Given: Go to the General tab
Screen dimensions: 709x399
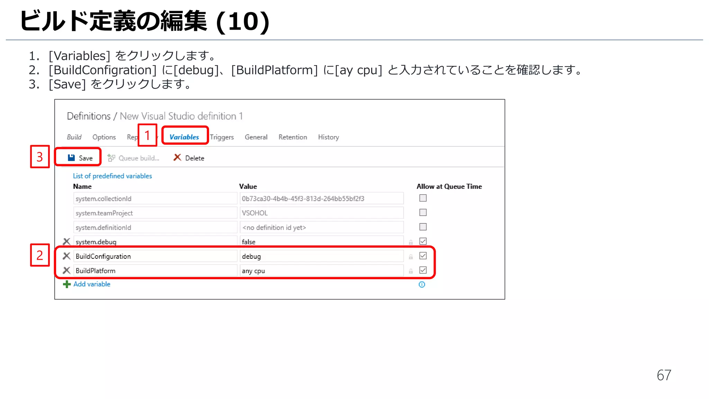Looking at the screenshot, I should click(x=256, y=137).
